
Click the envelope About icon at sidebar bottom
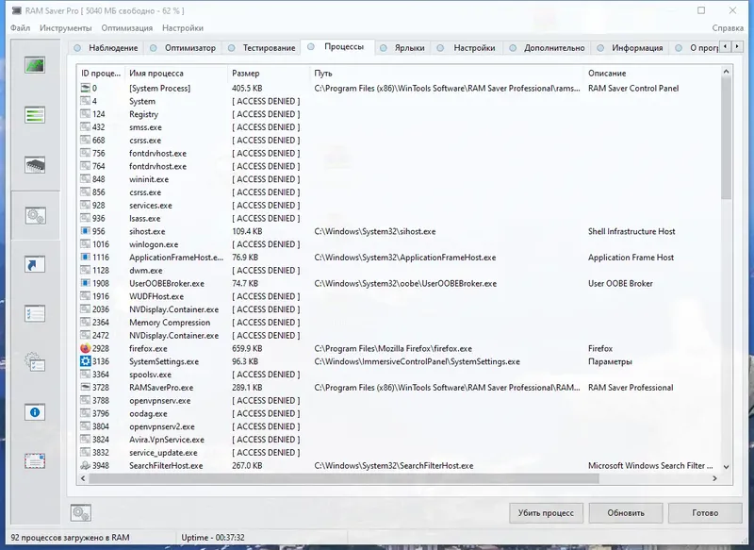pyautogui.click(x=35, y=462)
